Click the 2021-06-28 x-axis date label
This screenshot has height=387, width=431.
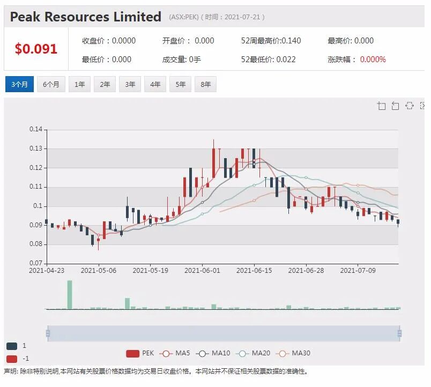pos(306,271)
